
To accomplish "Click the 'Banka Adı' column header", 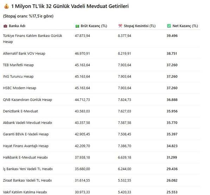I will click(17, 26).
